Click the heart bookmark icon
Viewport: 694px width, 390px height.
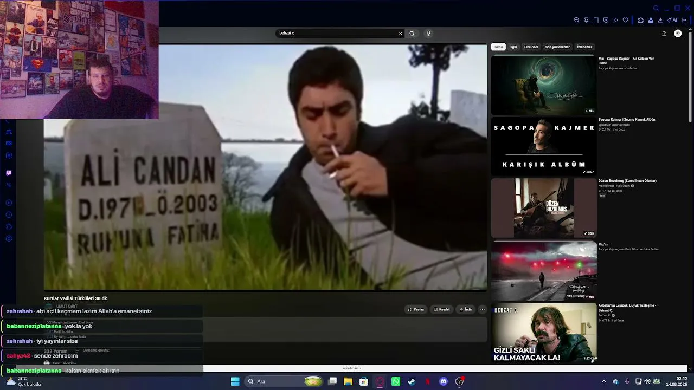coord(625,20)
